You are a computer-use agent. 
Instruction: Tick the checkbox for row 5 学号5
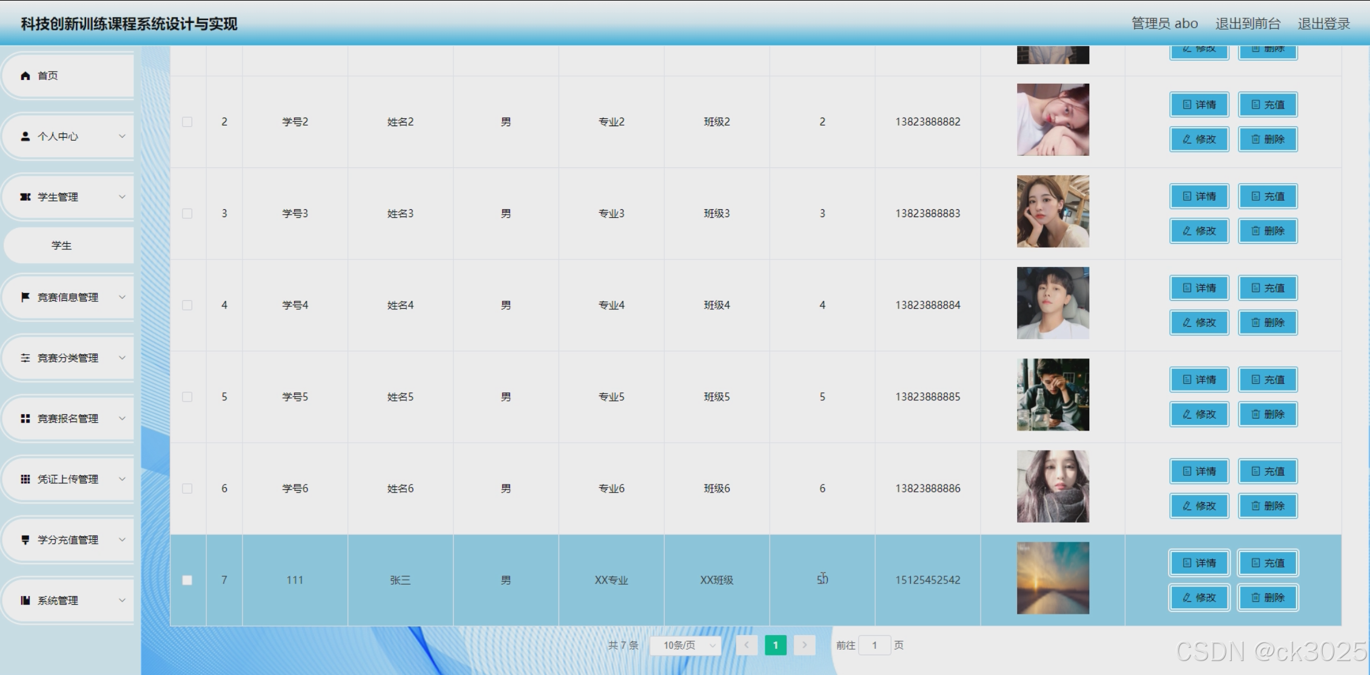click(187, 397)
